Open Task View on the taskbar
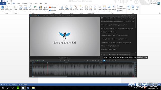Screen dimensions: 161x90 pos(13,88)
